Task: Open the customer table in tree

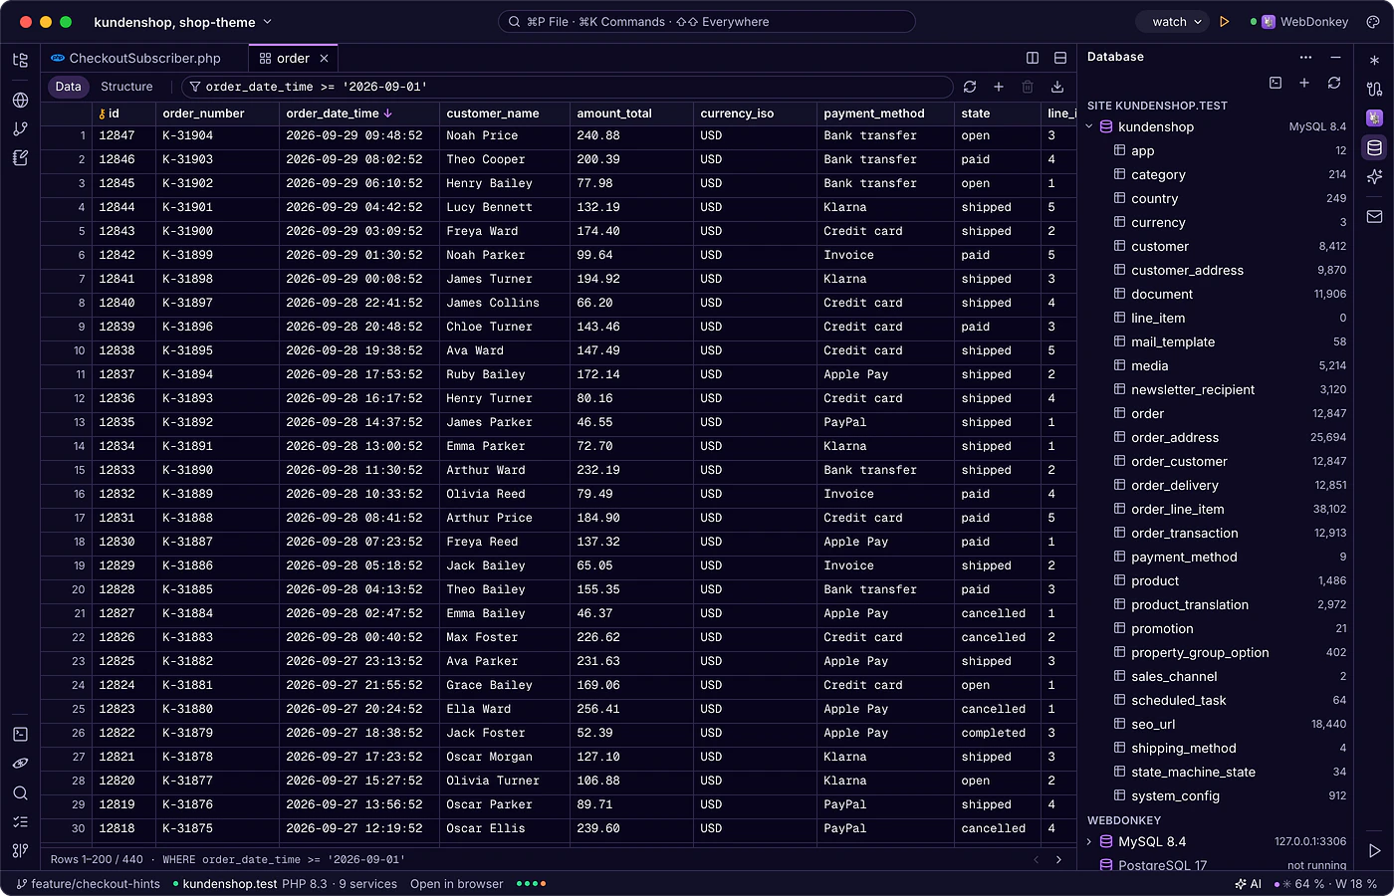Action: pos(1160,246)
